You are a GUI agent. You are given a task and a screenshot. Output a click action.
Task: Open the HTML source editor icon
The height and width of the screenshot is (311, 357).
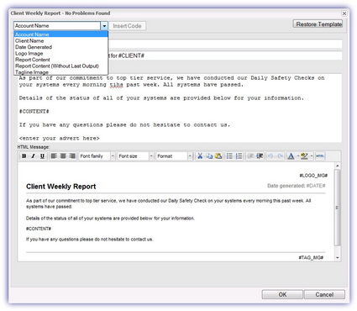tap(320, 156)
